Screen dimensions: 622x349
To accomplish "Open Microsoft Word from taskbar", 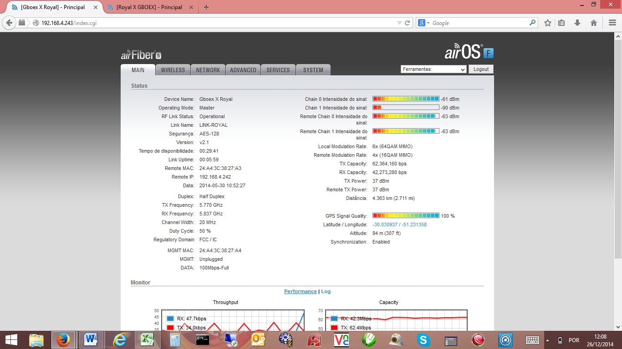I will coord(91,340).
